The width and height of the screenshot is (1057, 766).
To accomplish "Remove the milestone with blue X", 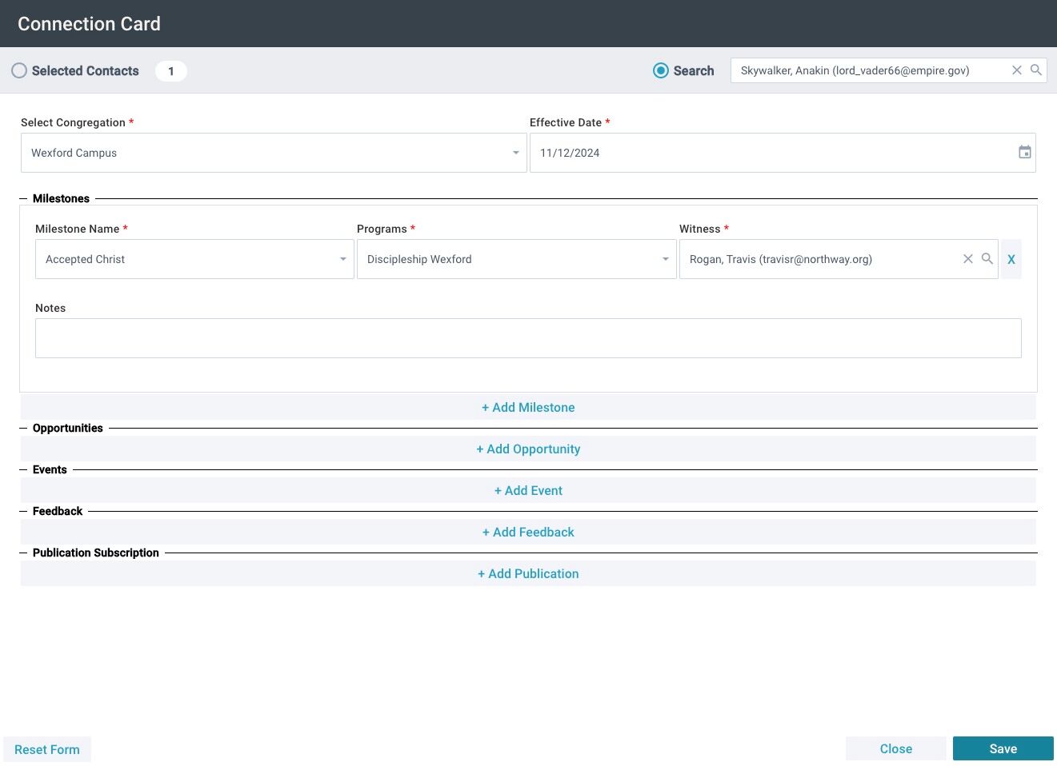I will [x=1011, y=259].
